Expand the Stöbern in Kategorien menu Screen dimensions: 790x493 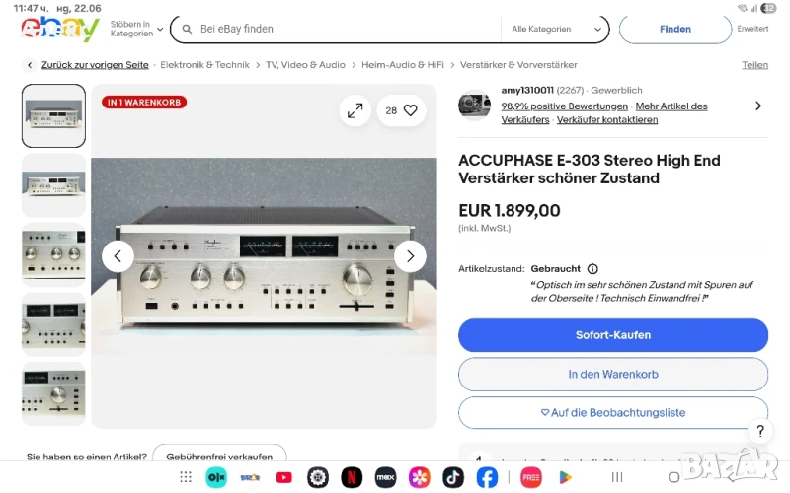136,29
